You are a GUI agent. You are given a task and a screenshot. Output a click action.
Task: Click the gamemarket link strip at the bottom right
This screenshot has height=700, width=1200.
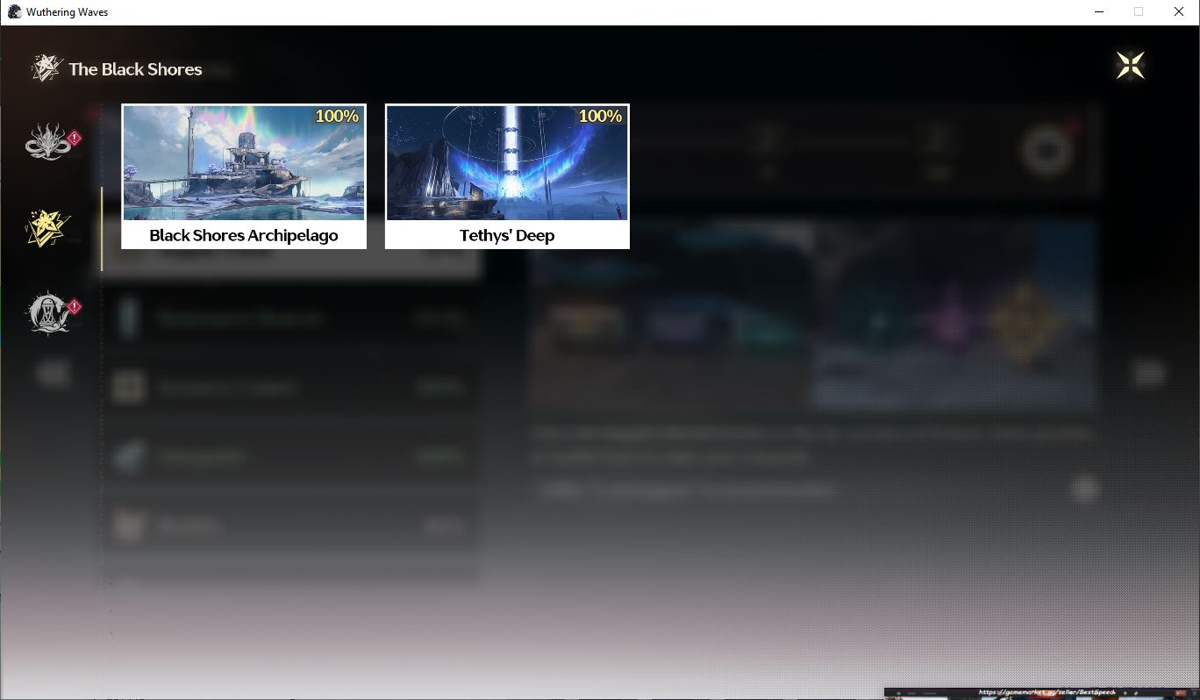(x=1041, y=693)
